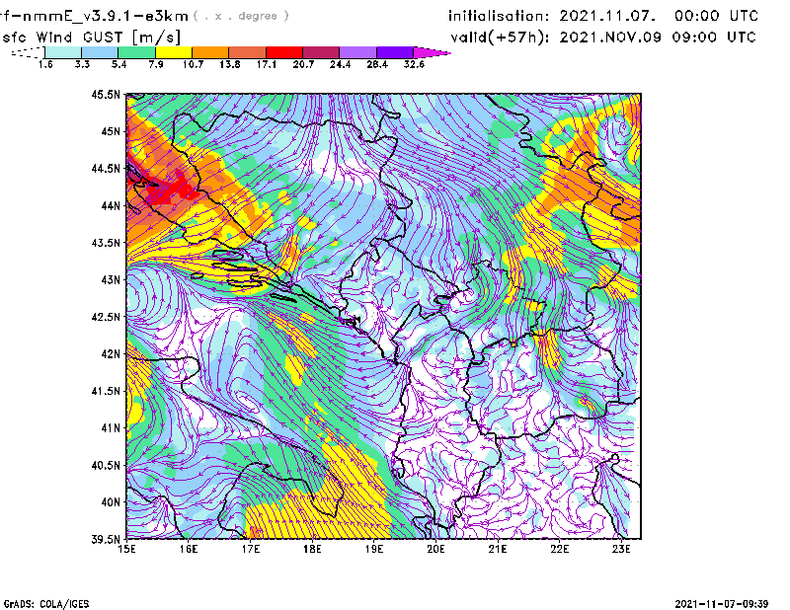Image resolution: width=790 pixels, height=610 pixels.
Task: Click the 45.5N latitude label
Action: click(x=106, y=94)
